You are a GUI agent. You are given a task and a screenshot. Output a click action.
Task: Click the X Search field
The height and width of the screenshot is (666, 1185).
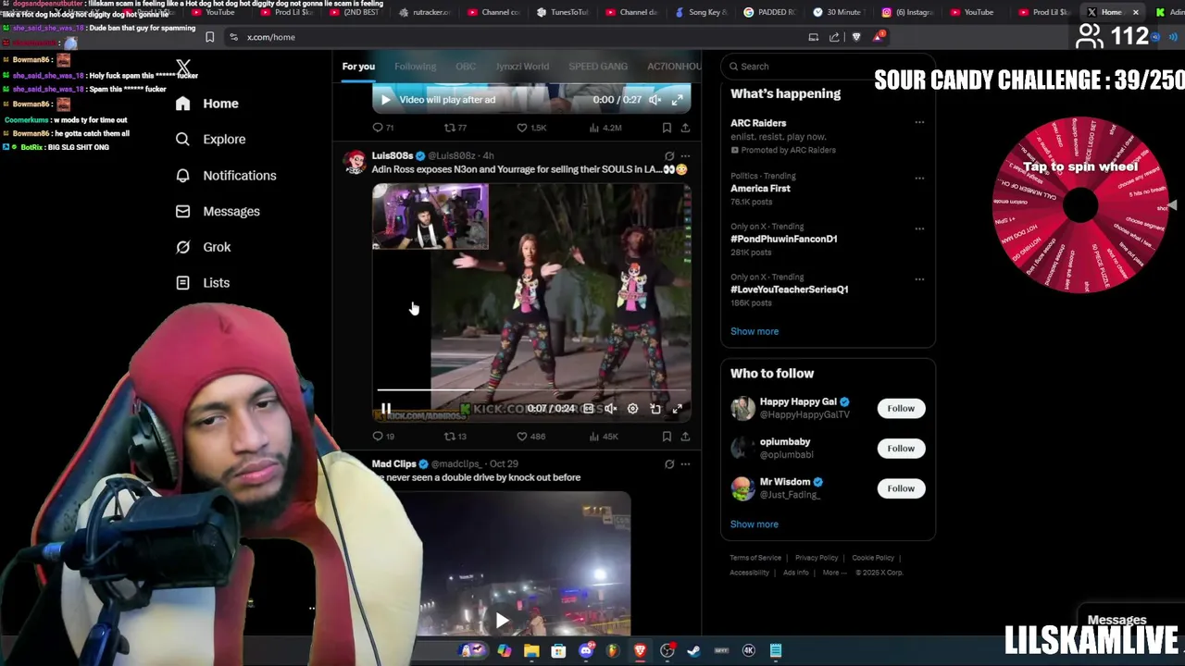coord(828,67)
